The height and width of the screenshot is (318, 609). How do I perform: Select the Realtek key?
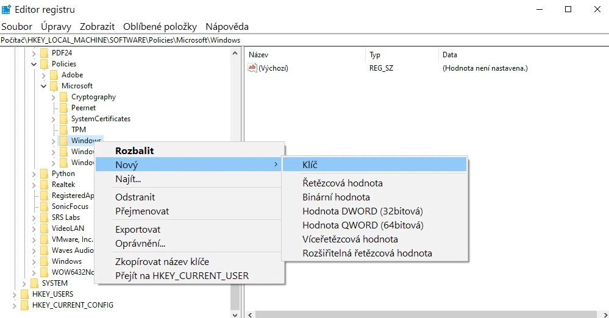63,185
